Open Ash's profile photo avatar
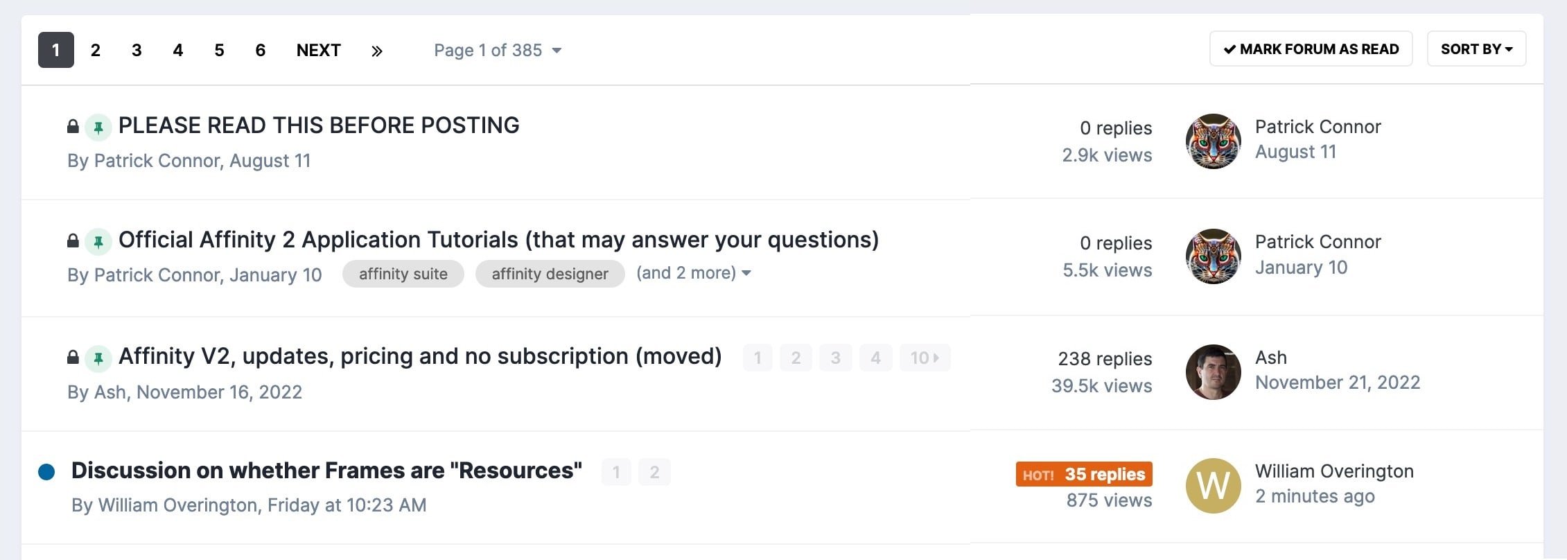 1213,372
